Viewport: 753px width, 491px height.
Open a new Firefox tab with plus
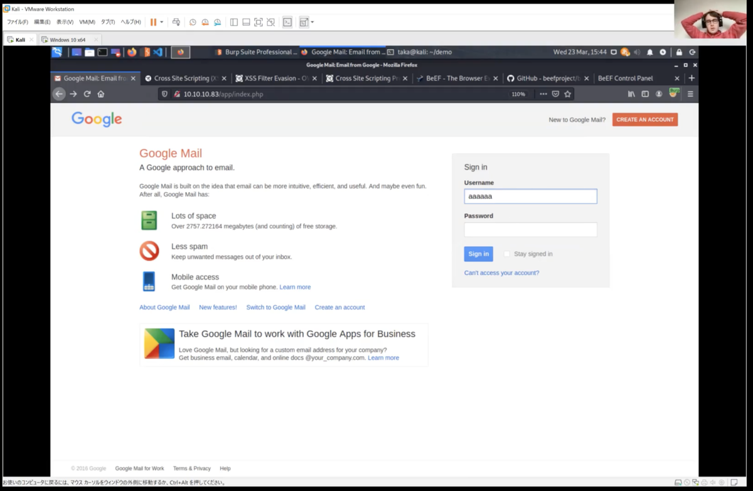(692, 78)
